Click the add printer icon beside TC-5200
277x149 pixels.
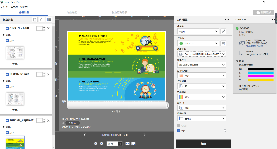coord(223,43)
